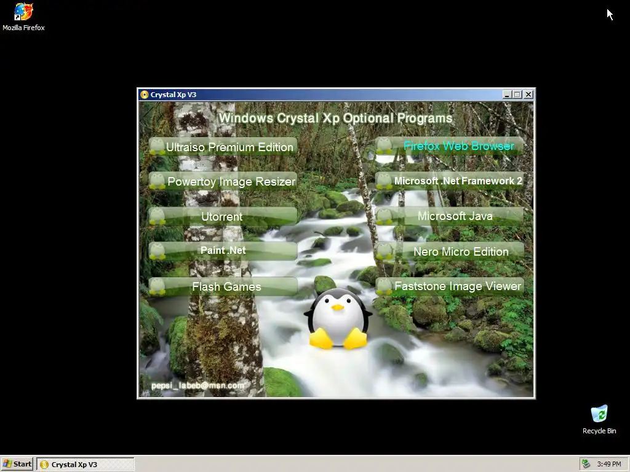
Task: Launch Ultraiso Premium Edition installer
Action: pyautogui.click(x=223, y=146)
